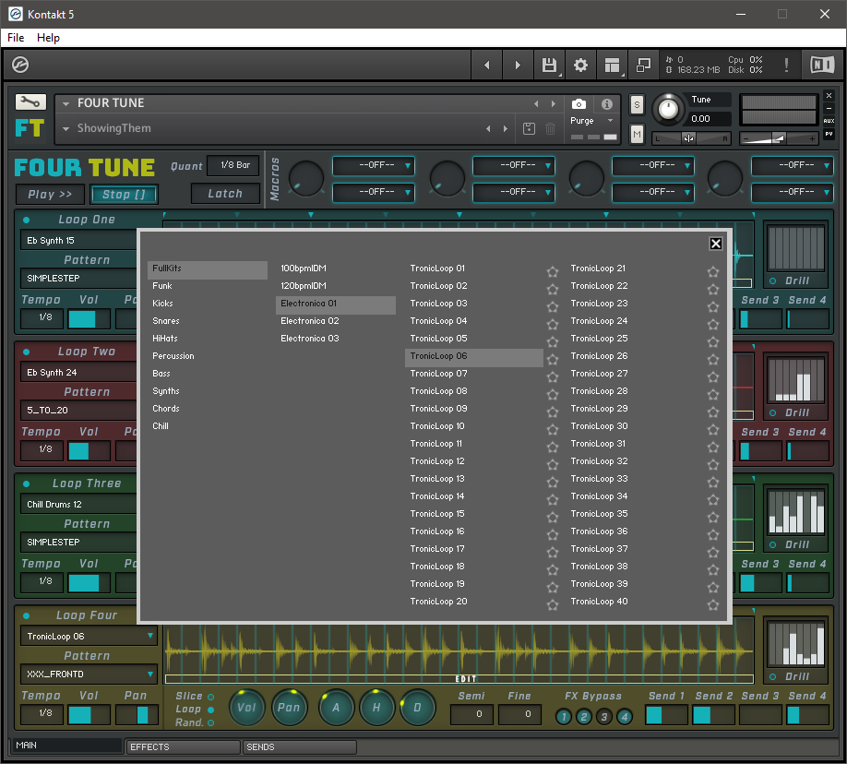Screen dimensions: 847x764
Task: Click the camera snapshot icon
Action: pyautogui.click(x=579, y=104)
